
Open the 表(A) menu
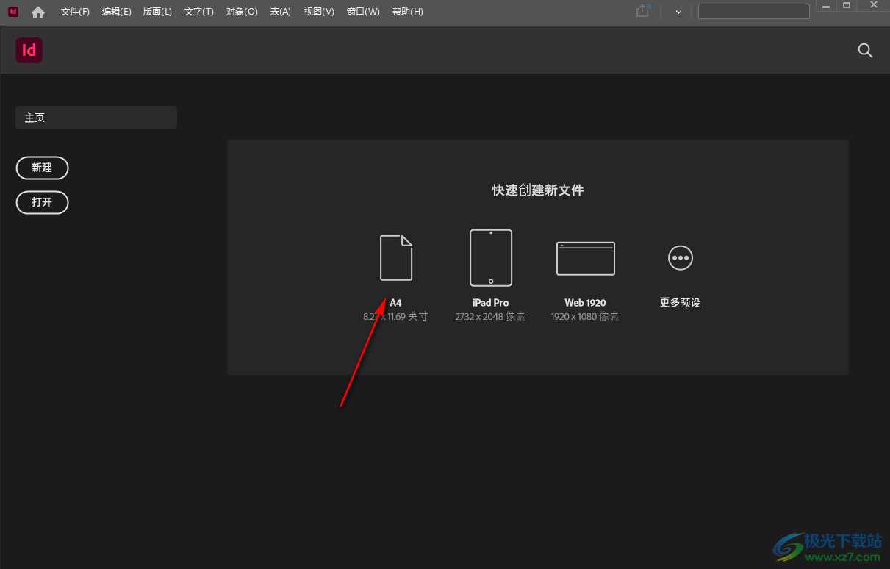281,12
